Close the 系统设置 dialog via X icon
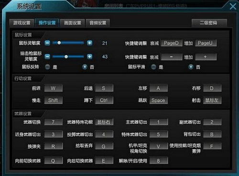The height and width of the screenshot is (176, 239). click(x=233, y=7)
